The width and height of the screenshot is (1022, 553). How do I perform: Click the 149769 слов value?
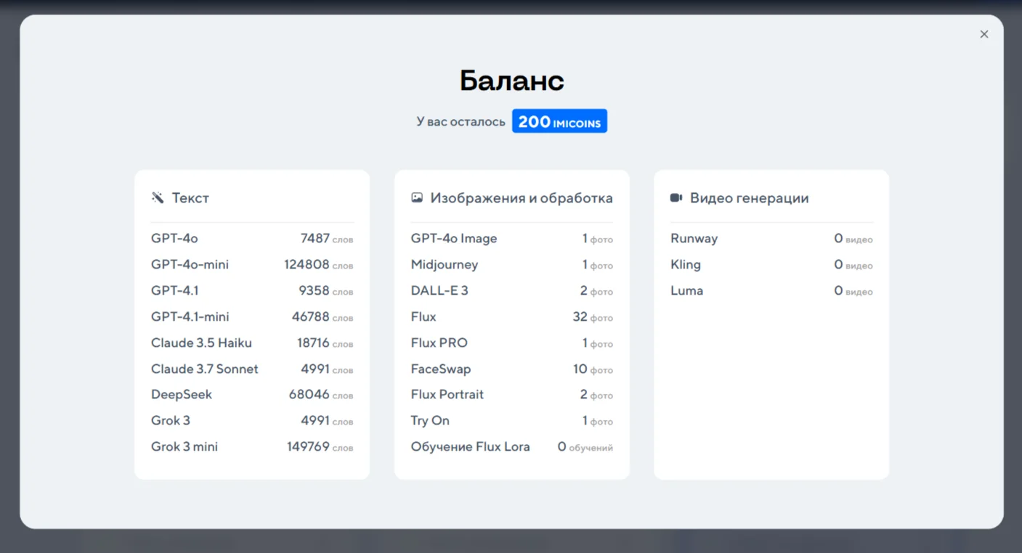pos(320,447)
